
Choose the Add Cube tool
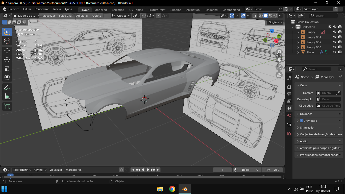click(7, 106)
